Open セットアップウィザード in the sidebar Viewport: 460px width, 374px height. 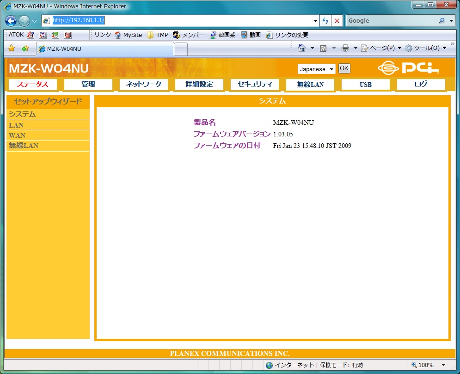coord(48,102)
